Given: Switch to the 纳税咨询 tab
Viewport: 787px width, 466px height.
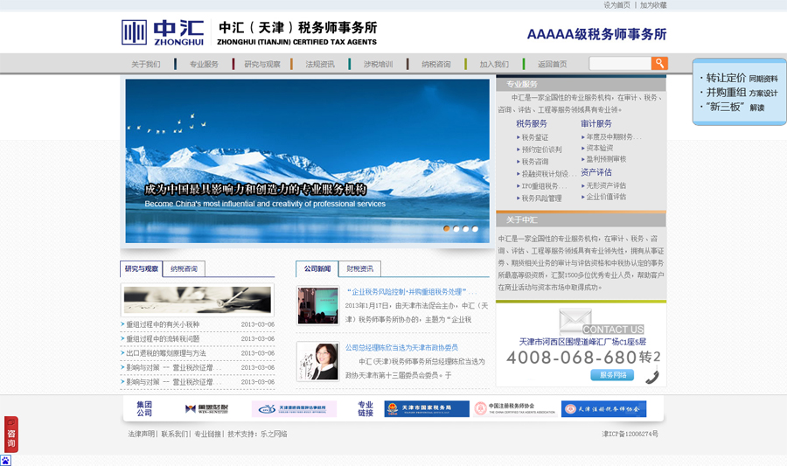Looking at the screenshot, I should click(184, 269).
